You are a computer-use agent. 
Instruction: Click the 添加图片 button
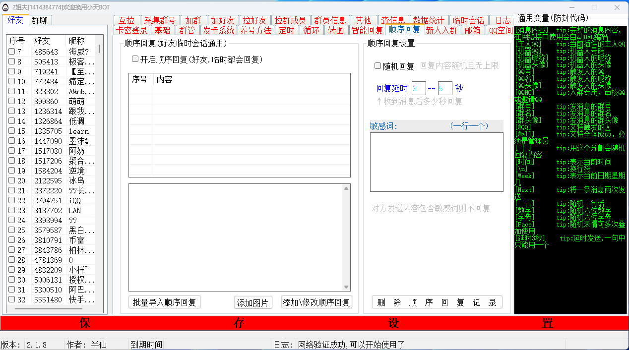click(x=253, y=303)
